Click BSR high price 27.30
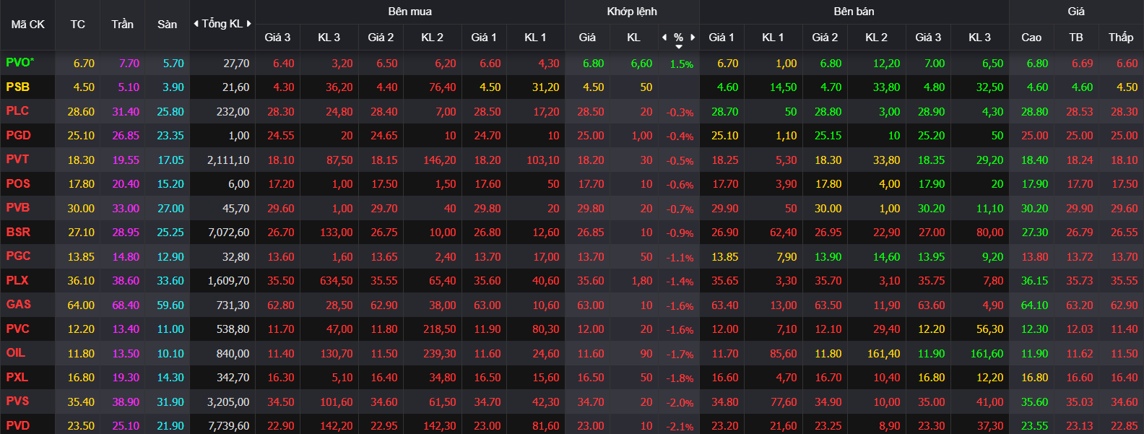The height and width of the screenshot is (434, 1144). (1035, 233)
